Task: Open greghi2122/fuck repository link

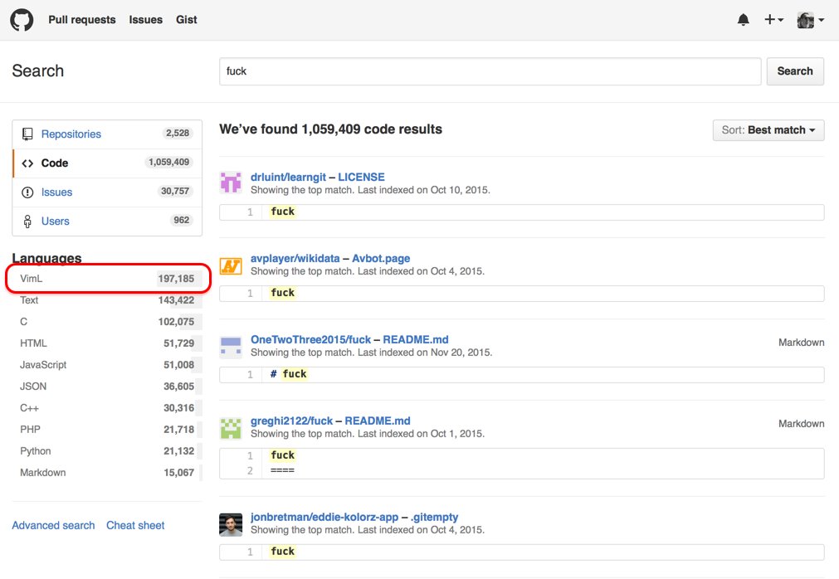Action: (291, 421)
